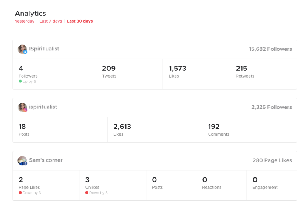Click the 280 Page Likes total

(x=272, y=160)
